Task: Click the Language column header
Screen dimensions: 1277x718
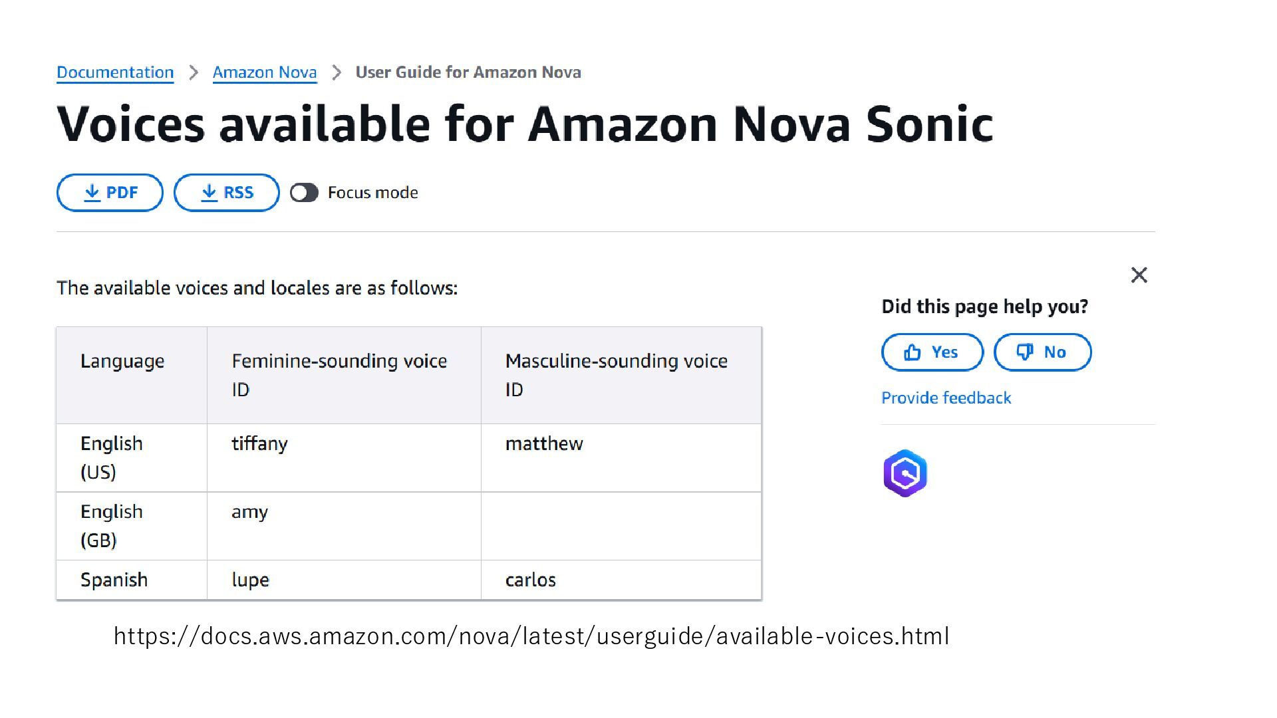Action: (132, 376)
